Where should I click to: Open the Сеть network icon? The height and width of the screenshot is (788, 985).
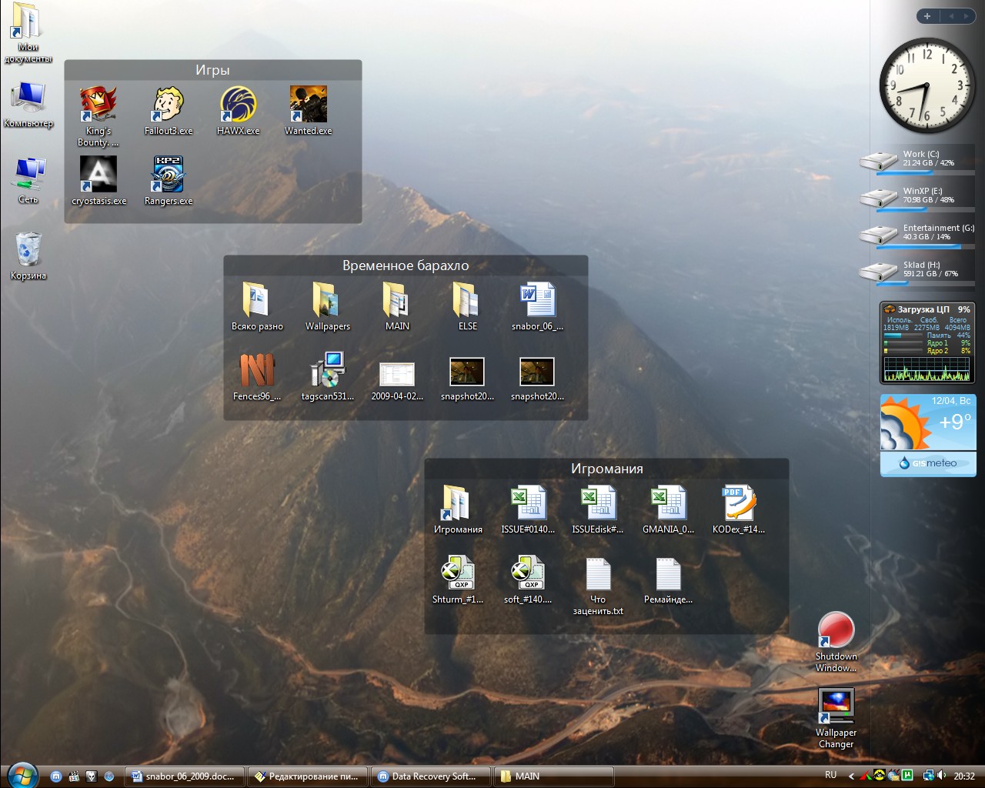[x=28, y=181]
